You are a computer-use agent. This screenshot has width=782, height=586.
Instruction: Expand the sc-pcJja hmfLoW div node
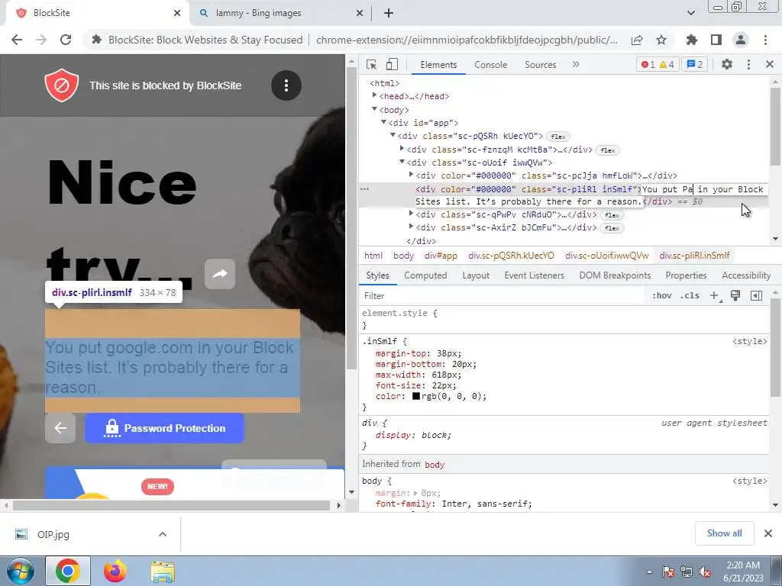(411, 175)
